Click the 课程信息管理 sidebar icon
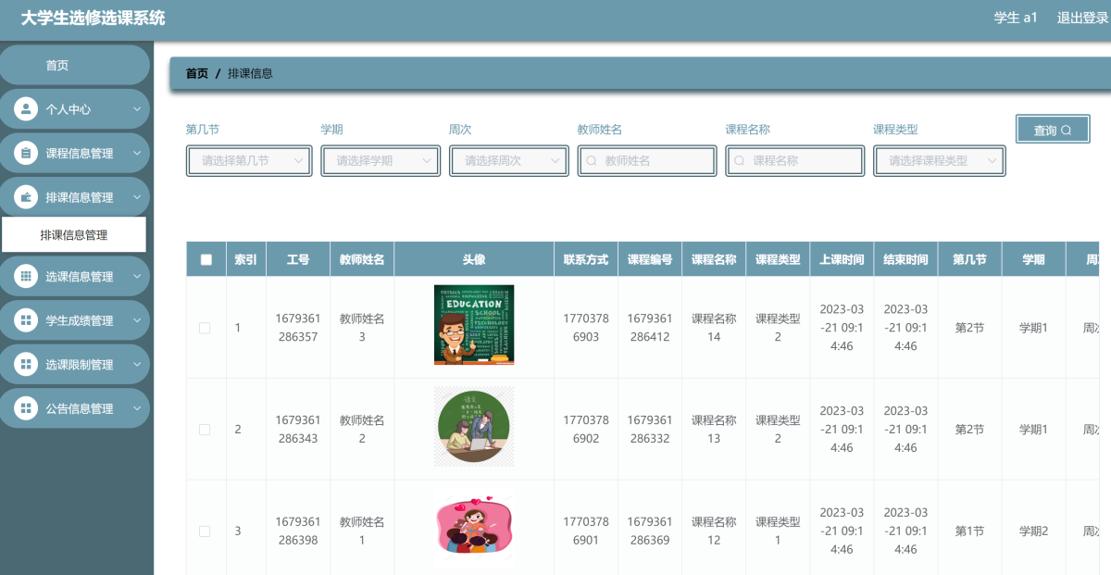Image resolution: width=1111 pixels, height=575 pixels. pyautogui.click(x=26, y=154)
